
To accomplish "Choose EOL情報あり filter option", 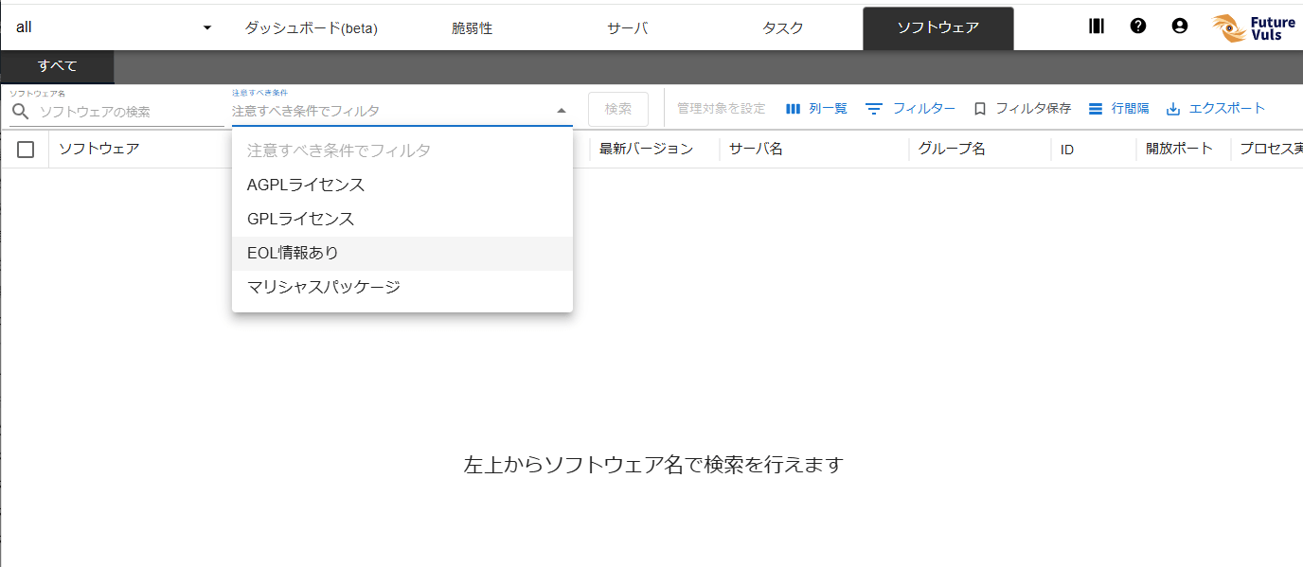I will click(293, 253).
